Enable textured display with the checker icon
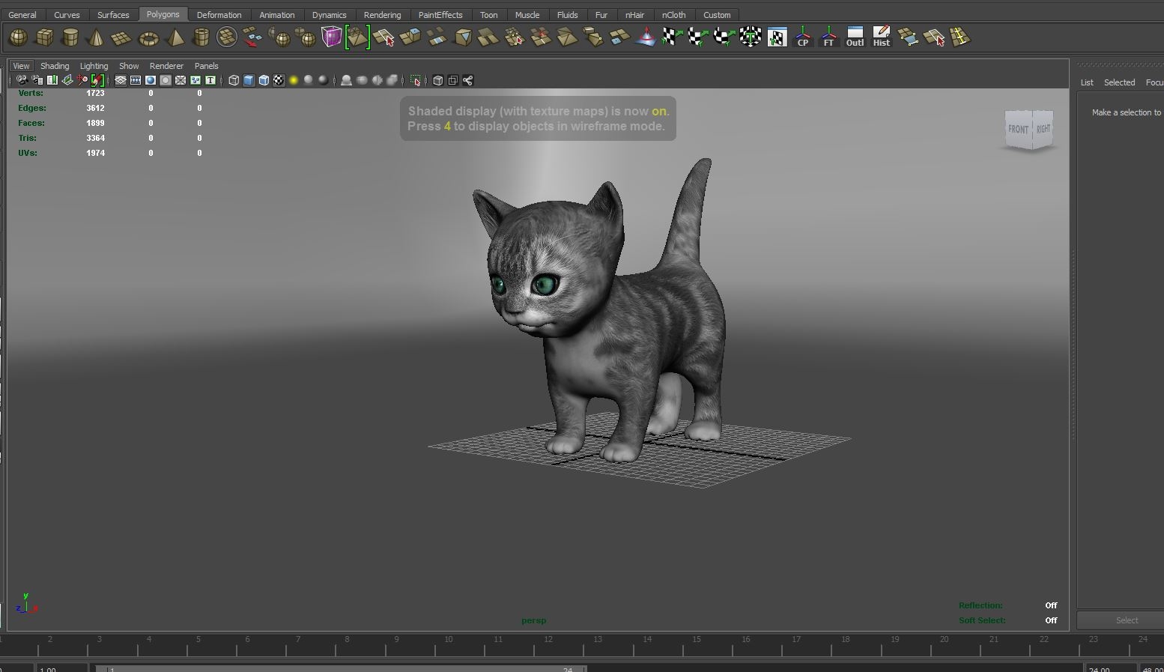 (x=279, y=80)
